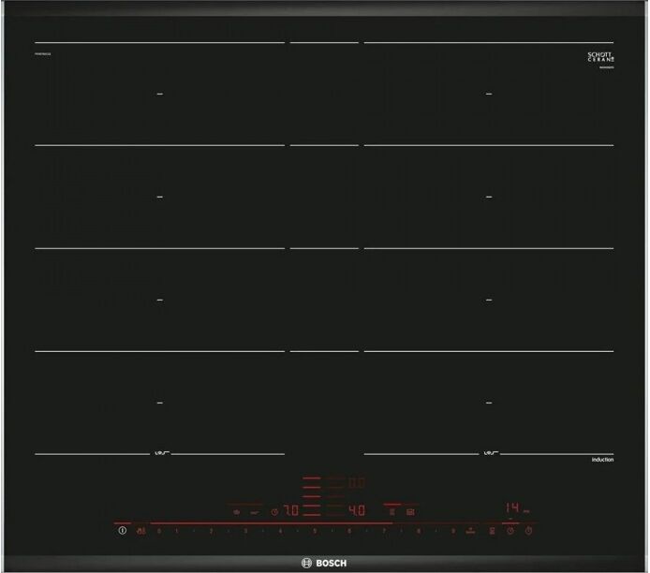The width and height of the screenshot is (650, 573).
Task: Tap the 7.0 power level display
Action: point(290,511)
